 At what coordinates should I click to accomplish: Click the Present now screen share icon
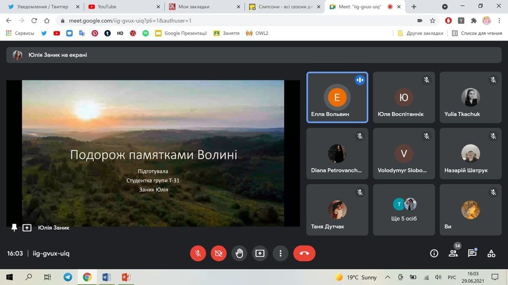click(260, 253)
